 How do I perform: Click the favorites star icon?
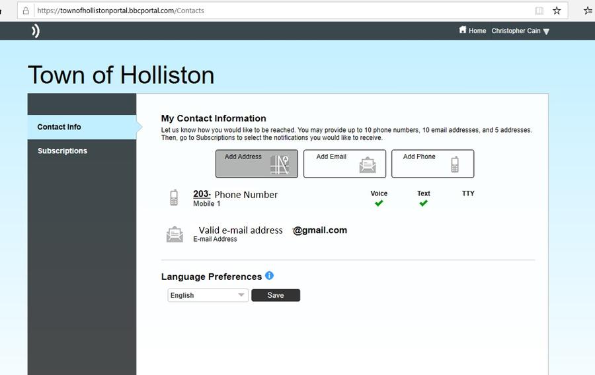(557, 11)
